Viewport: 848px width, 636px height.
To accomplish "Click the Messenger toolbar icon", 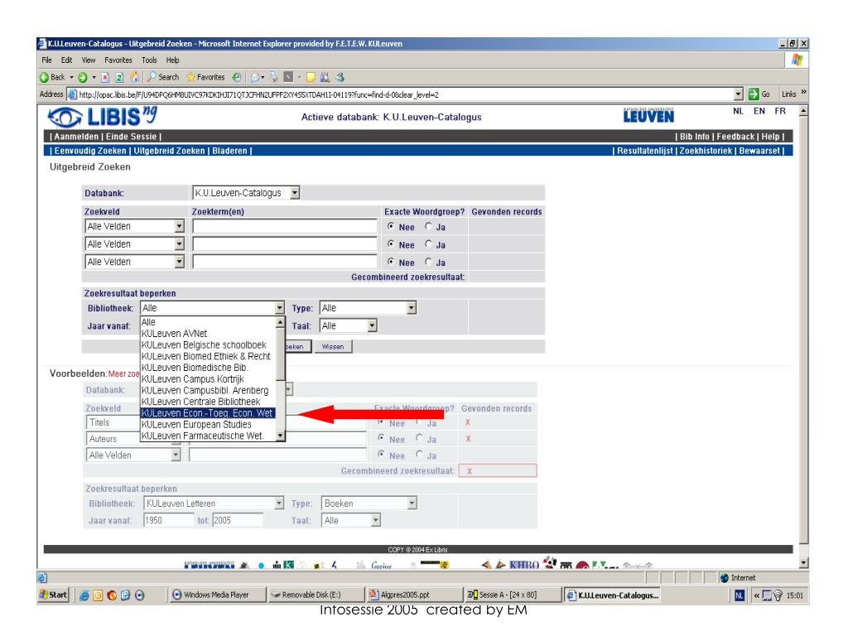I will (x=340, y=77).
